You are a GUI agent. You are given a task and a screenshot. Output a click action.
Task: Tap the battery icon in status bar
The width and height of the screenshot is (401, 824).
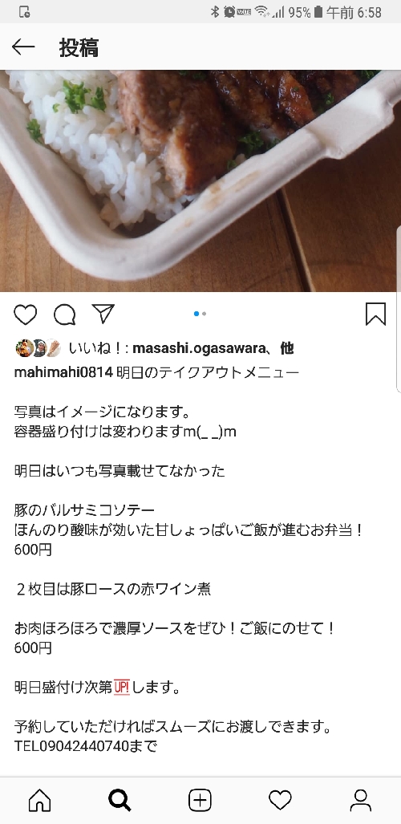click(318, 12)
